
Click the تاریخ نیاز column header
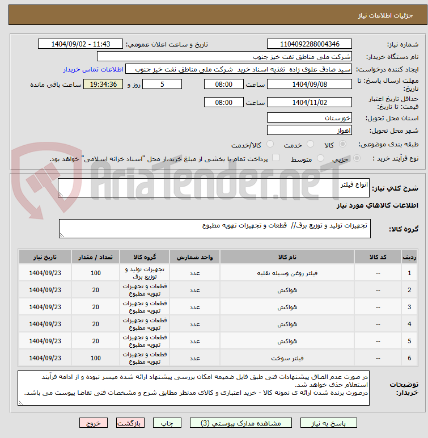point(45,256)
